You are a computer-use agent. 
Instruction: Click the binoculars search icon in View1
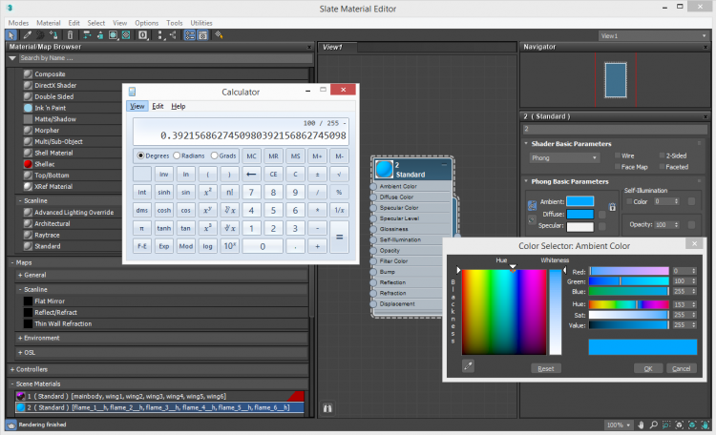tap(327, 408)
